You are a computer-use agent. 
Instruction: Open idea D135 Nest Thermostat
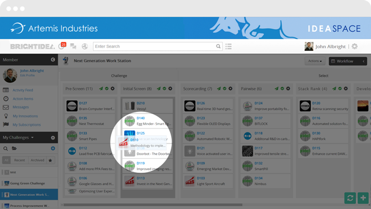[90, 121]
